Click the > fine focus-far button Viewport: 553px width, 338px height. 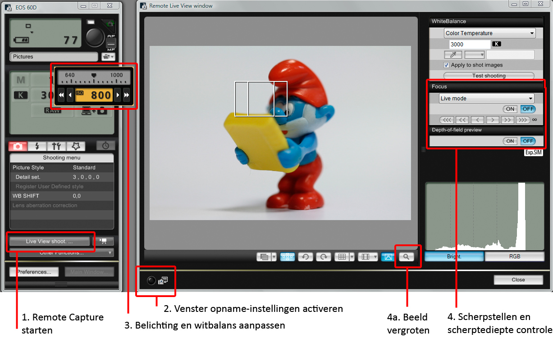[x=493, y=120]
